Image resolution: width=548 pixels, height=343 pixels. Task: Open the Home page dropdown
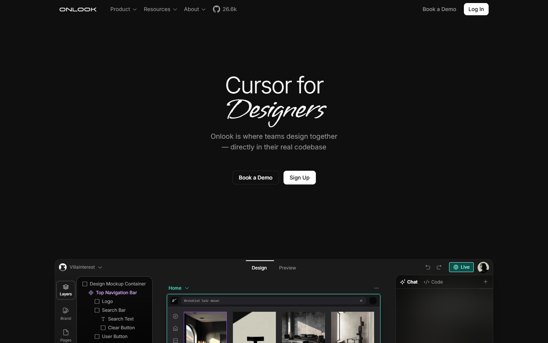click(178, 288)
